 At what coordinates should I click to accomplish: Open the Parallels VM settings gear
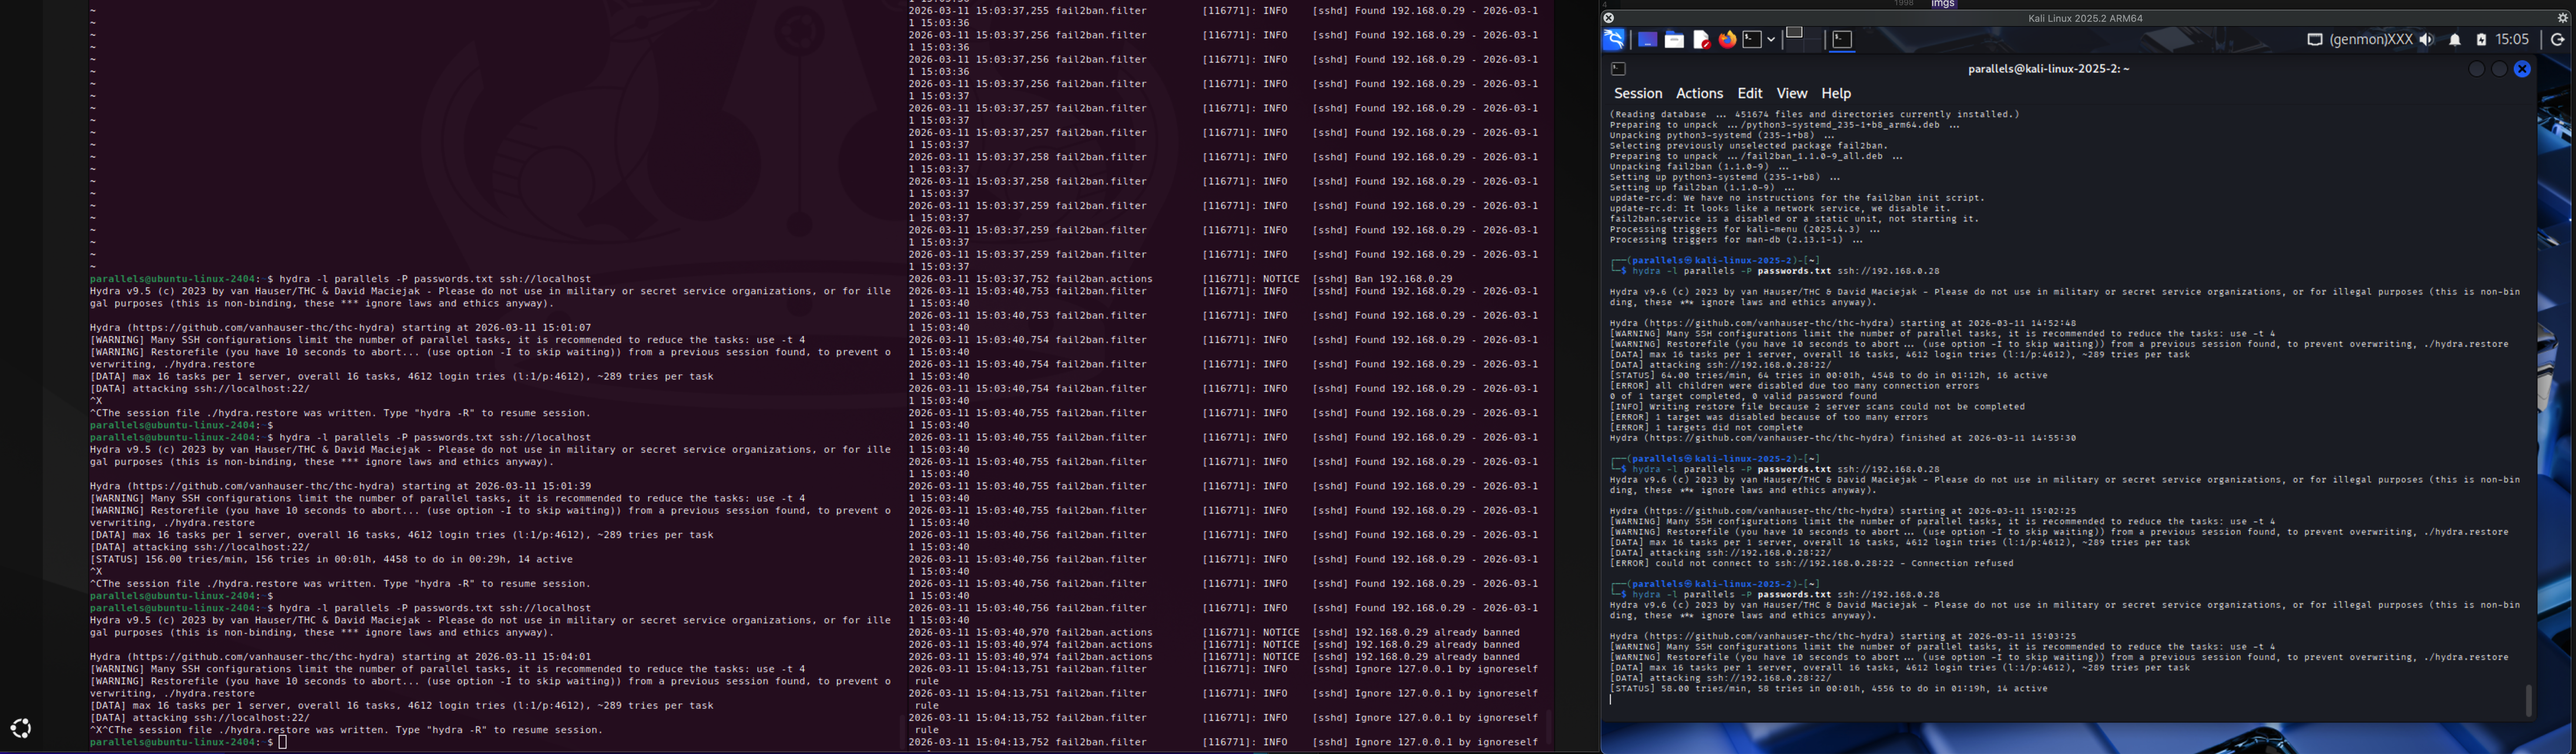[x=2562, y=18]
